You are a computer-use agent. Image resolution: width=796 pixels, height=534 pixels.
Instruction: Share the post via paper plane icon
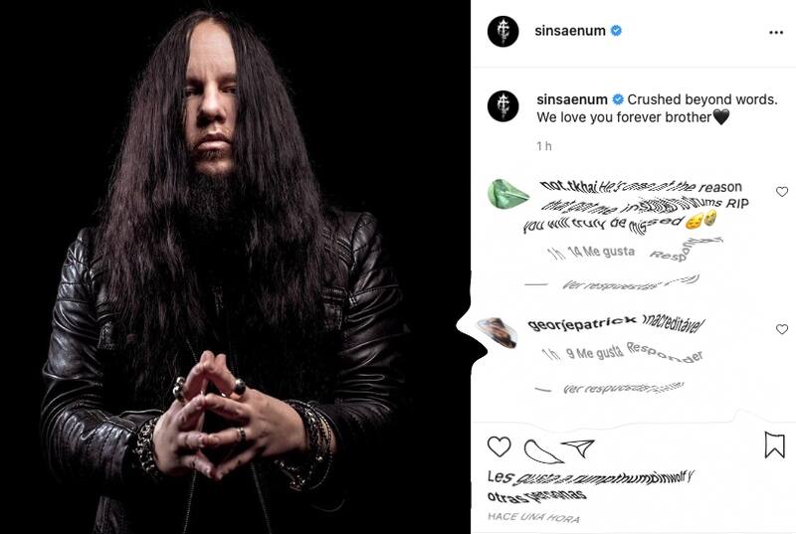pos(578,447)
